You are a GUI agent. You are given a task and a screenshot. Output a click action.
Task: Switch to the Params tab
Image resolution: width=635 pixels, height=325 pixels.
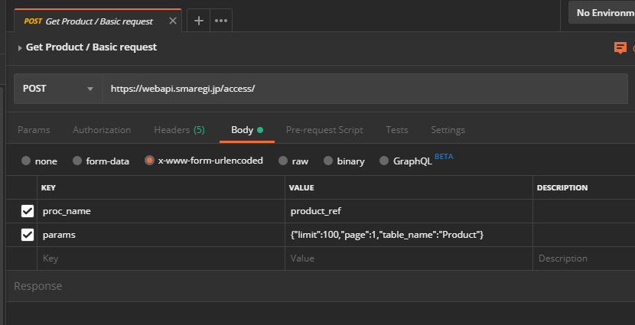point(34,130)
